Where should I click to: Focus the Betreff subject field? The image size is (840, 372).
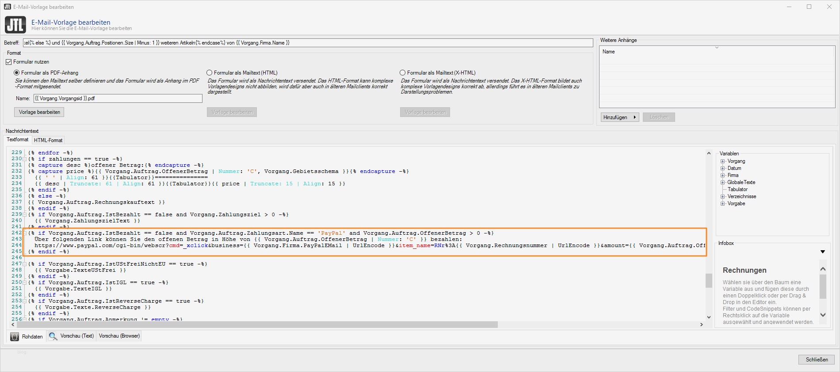click(x=308, y=43)
